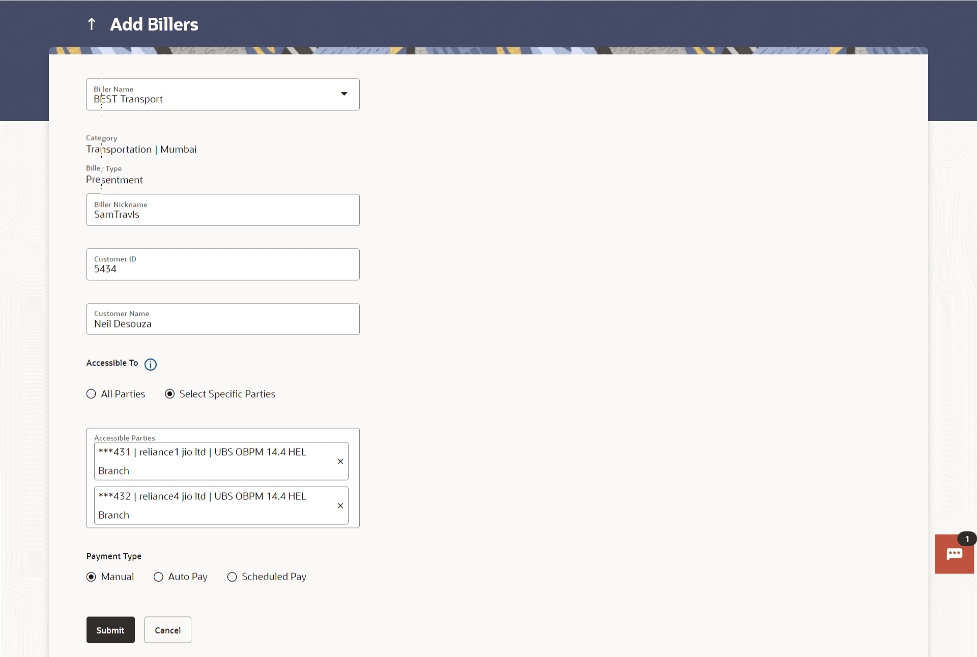Viewport: 977px width, 657px height.
Task: Remove the reliance4 jio ltd party
Action: pos(340,505)
